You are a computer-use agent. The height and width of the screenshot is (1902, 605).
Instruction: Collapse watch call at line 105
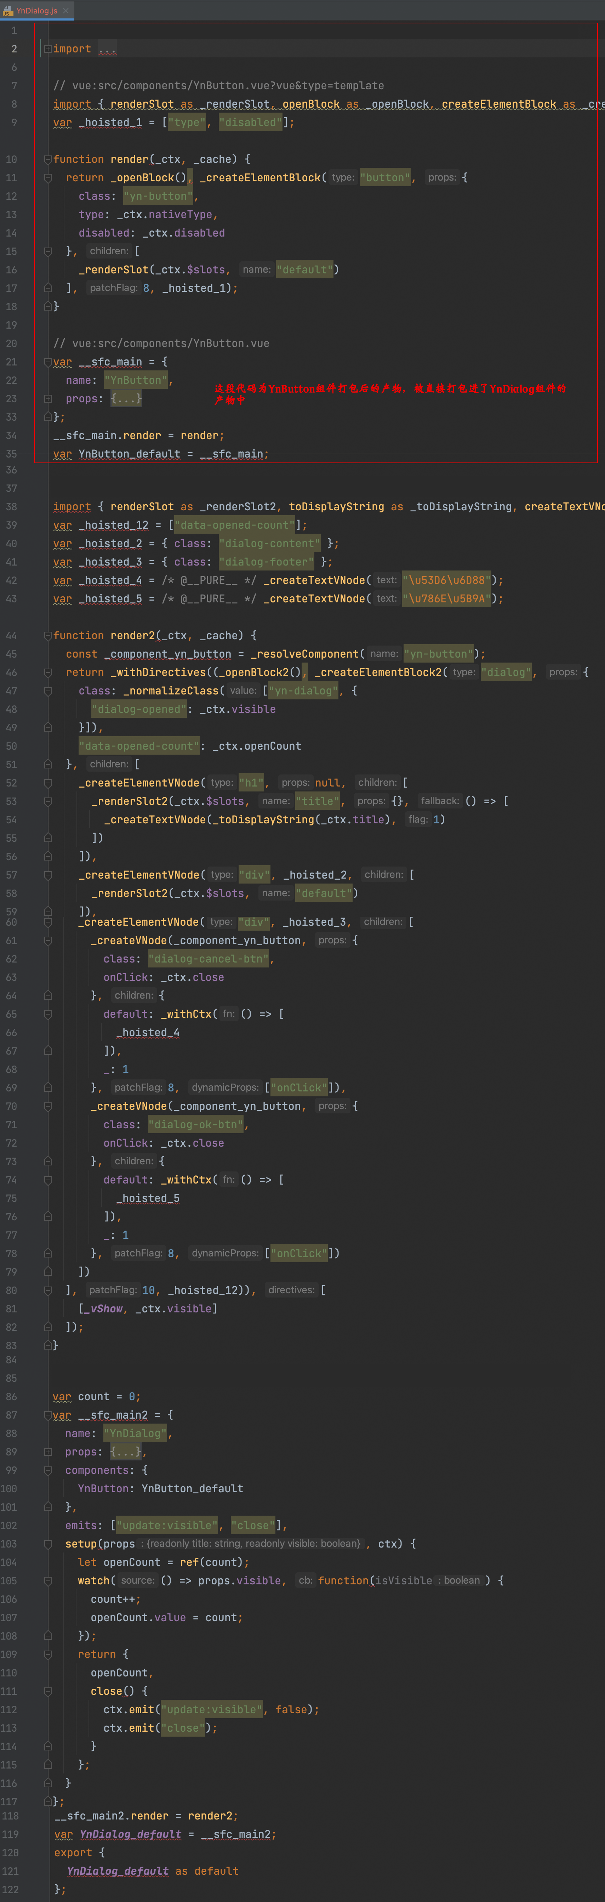click(x=48, y=1581)
